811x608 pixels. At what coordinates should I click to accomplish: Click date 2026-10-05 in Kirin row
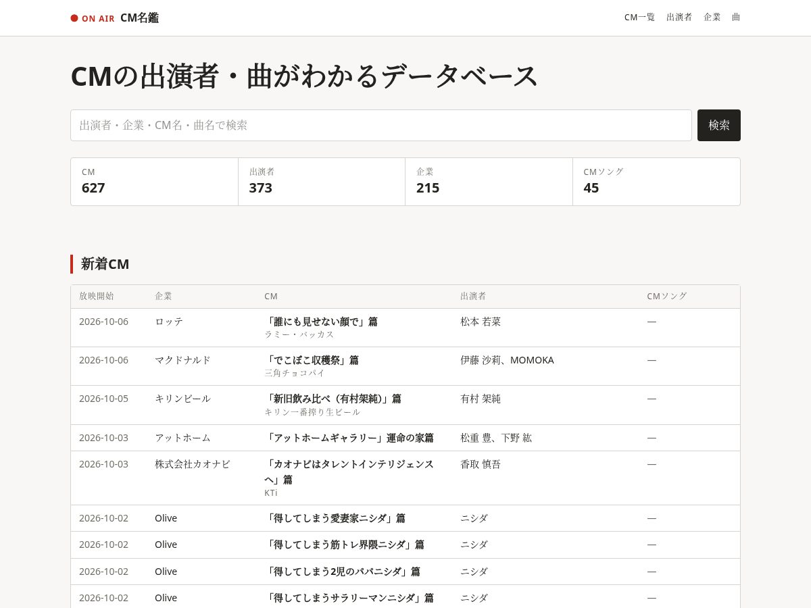pos(103,399)
